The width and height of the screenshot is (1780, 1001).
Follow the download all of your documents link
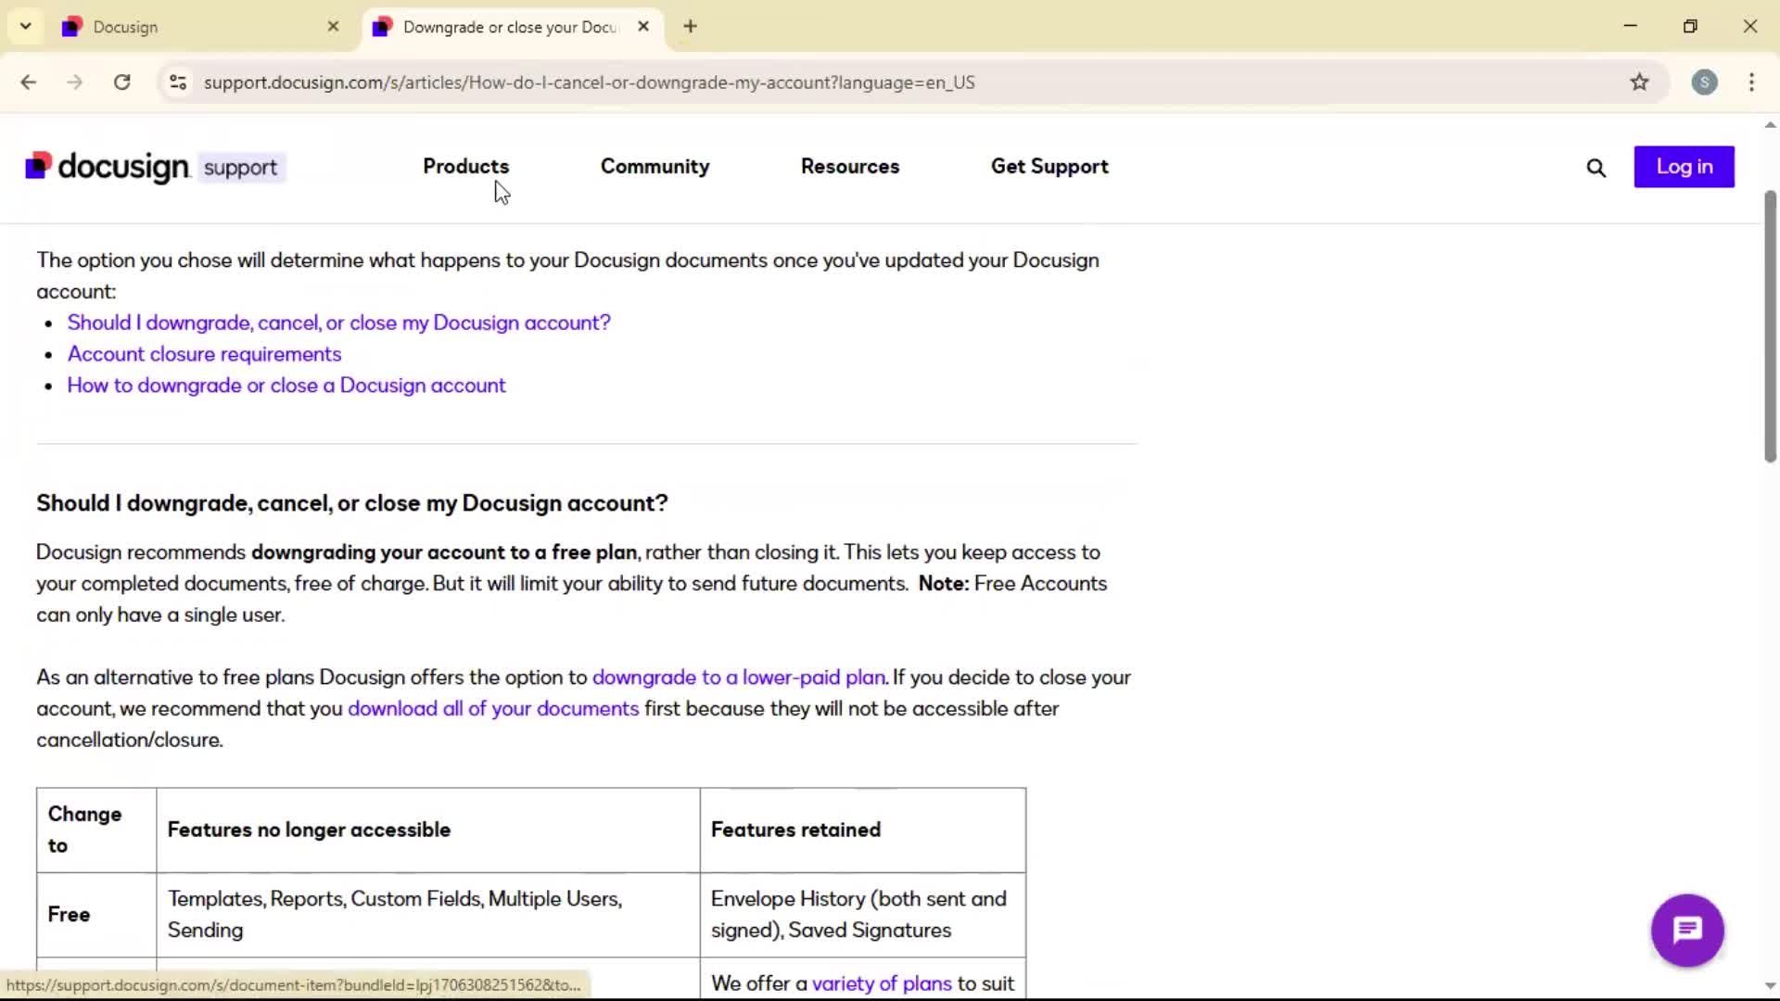point(493,709)
